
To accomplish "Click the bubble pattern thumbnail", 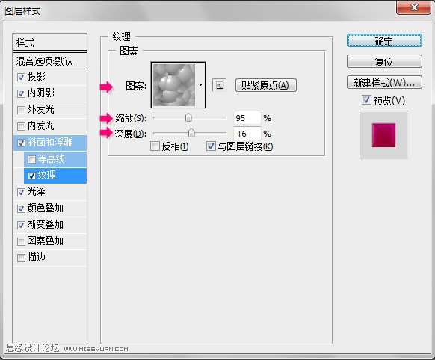I will coord(174,85).
